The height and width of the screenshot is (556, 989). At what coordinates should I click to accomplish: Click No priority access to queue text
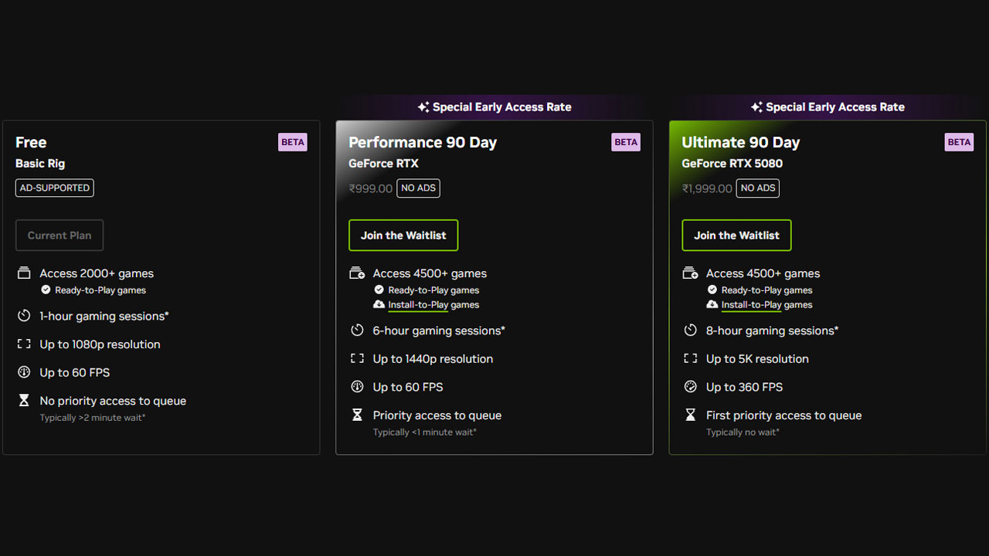[x=113, y=401]
